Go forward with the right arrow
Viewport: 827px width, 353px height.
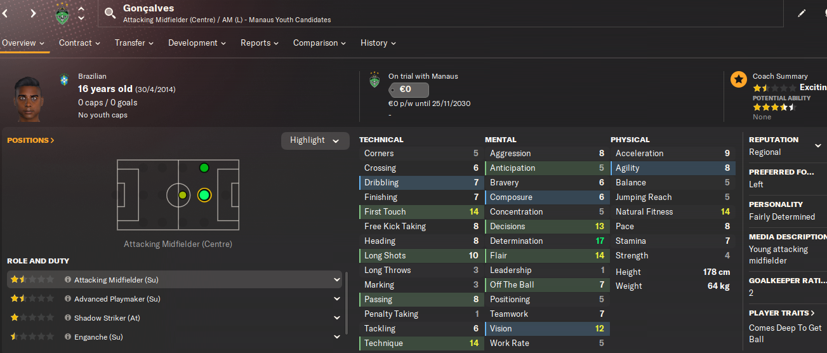[33, 13]
